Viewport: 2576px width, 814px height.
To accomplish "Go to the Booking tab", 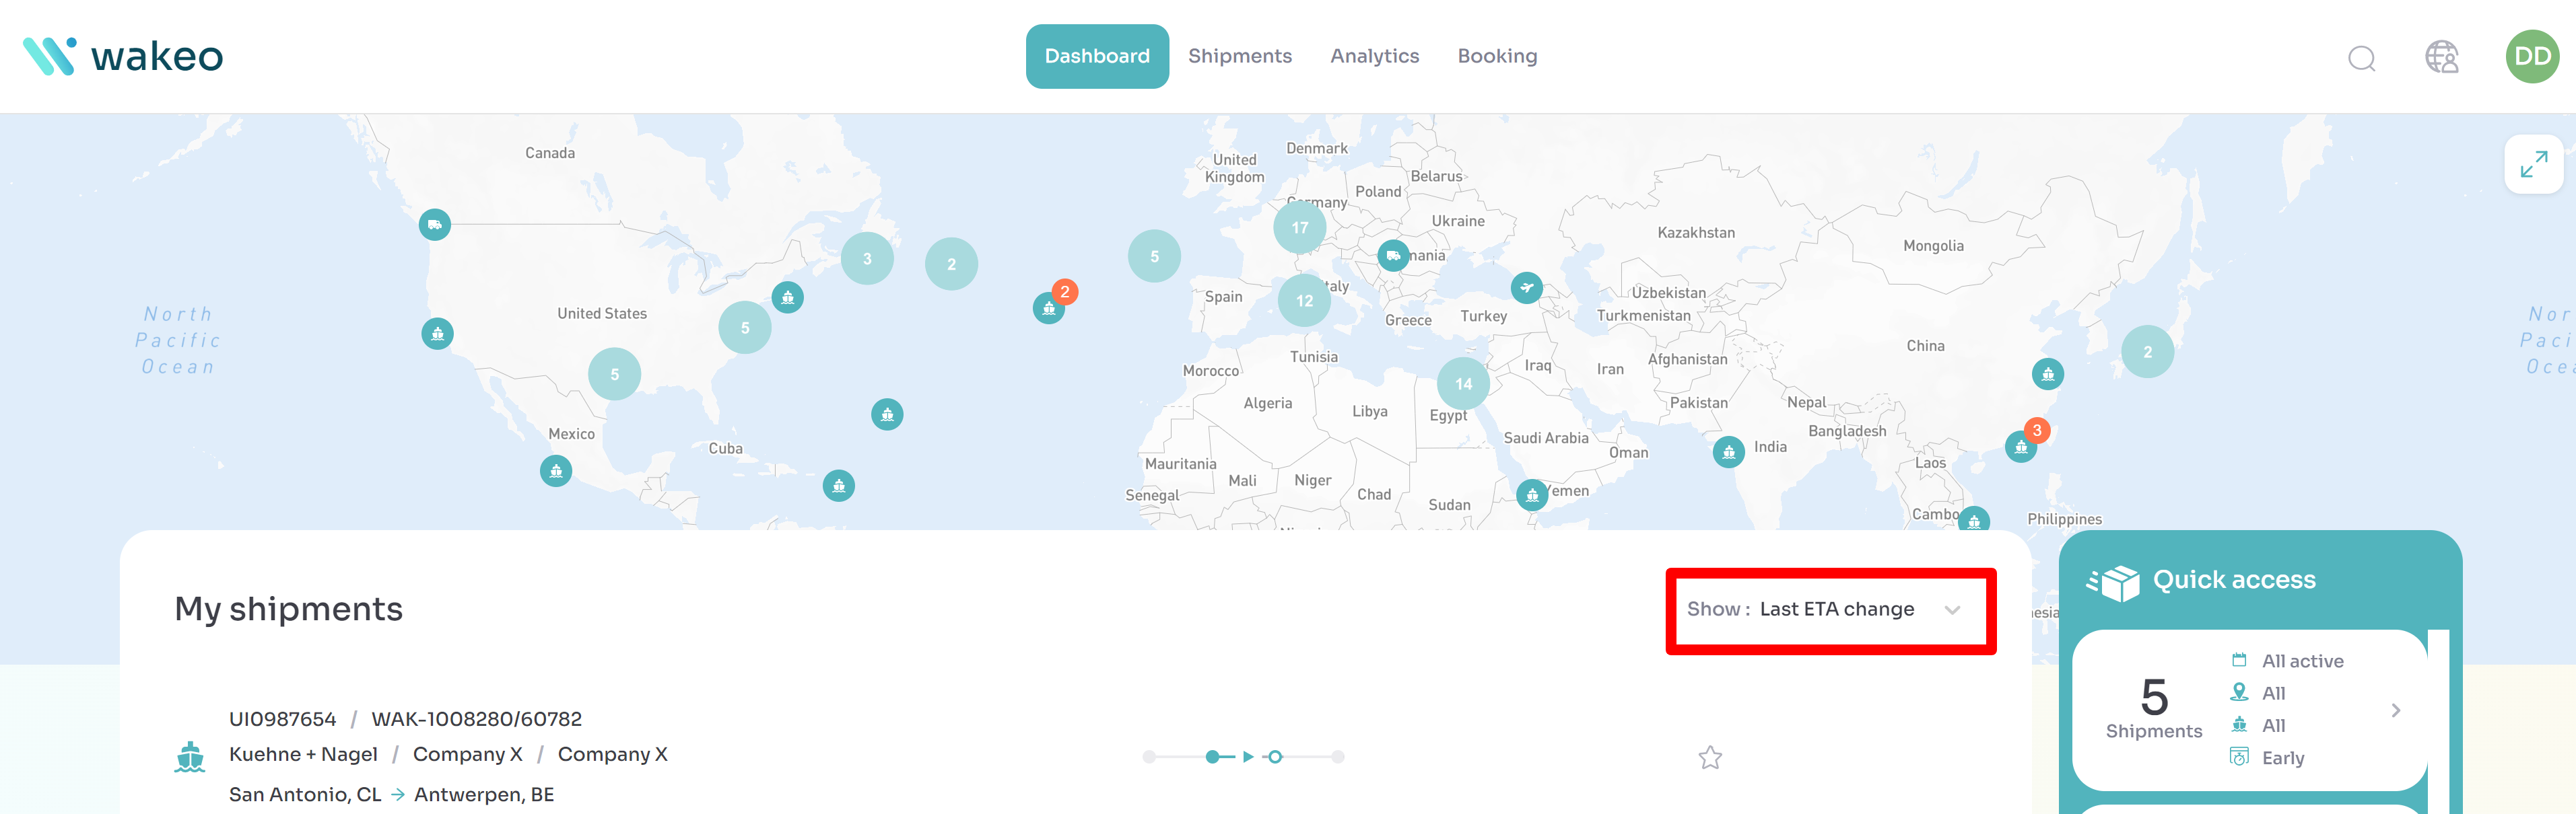I will coord(1496,57).
